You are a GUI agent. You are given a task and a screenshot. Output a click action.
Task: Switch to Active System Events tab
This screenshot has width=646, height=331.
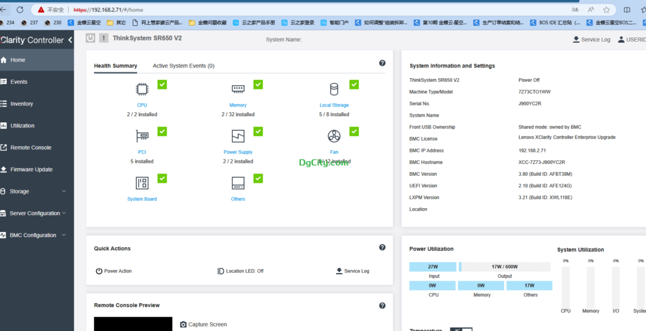(184, 66)
